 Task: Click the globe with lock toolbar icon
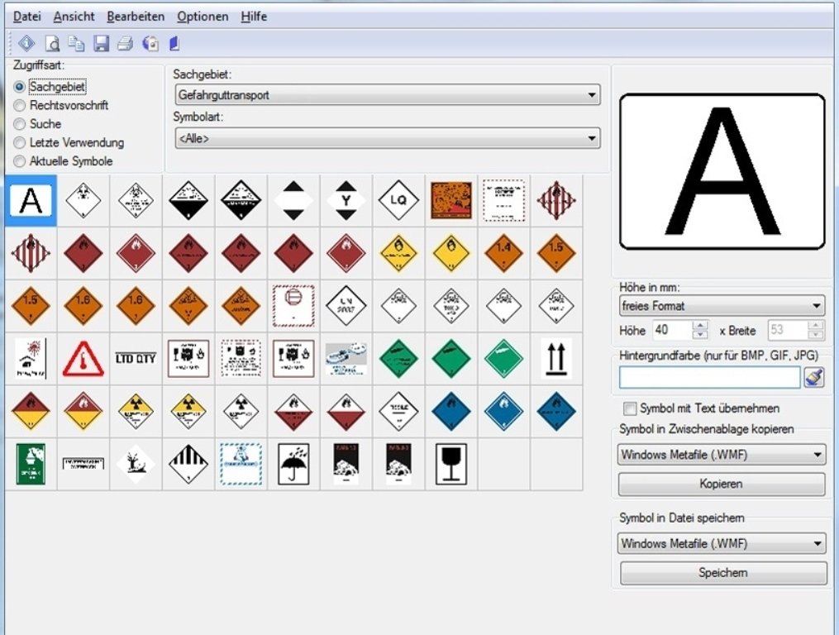click(x=150, y=43)
